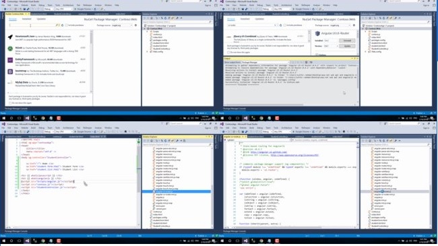Refresh Solution Explorer beside the index.html editor
This screenshot has height=246, width=438.
point(165,141)
